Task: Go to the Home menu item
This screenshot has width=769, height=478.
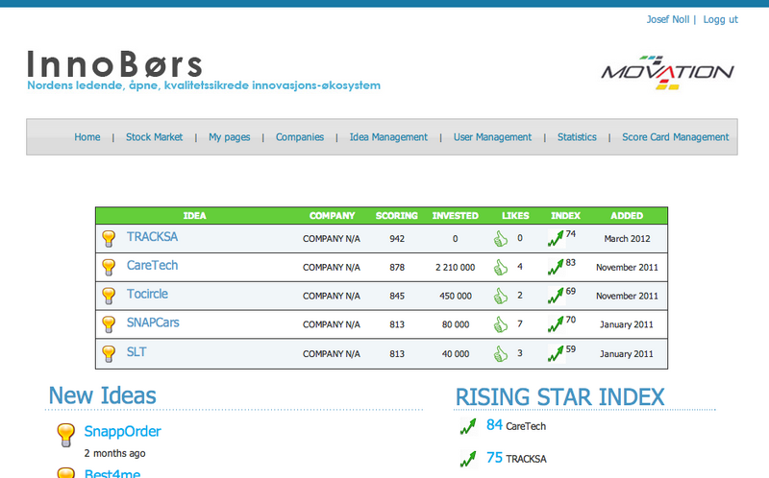Action: 87,137
